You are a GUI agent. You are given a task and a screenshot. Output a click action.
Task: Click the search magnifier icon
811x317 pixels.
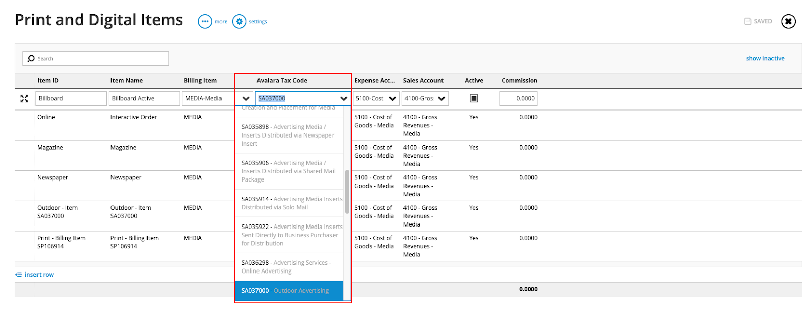coord(31,59)
